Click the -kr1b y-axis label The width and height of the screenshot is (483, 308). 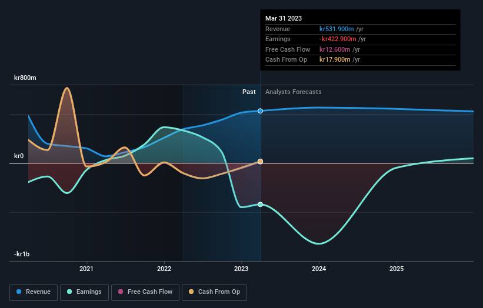tap(22, 254)
